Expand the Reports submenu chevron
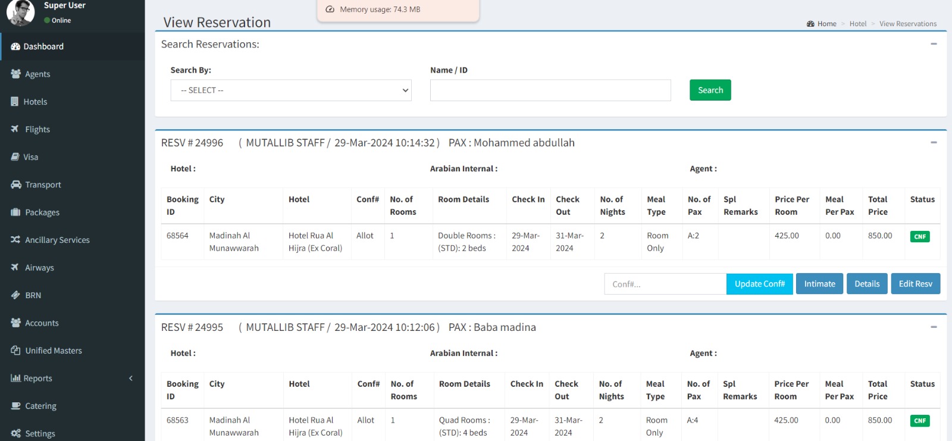 point(131,379)
